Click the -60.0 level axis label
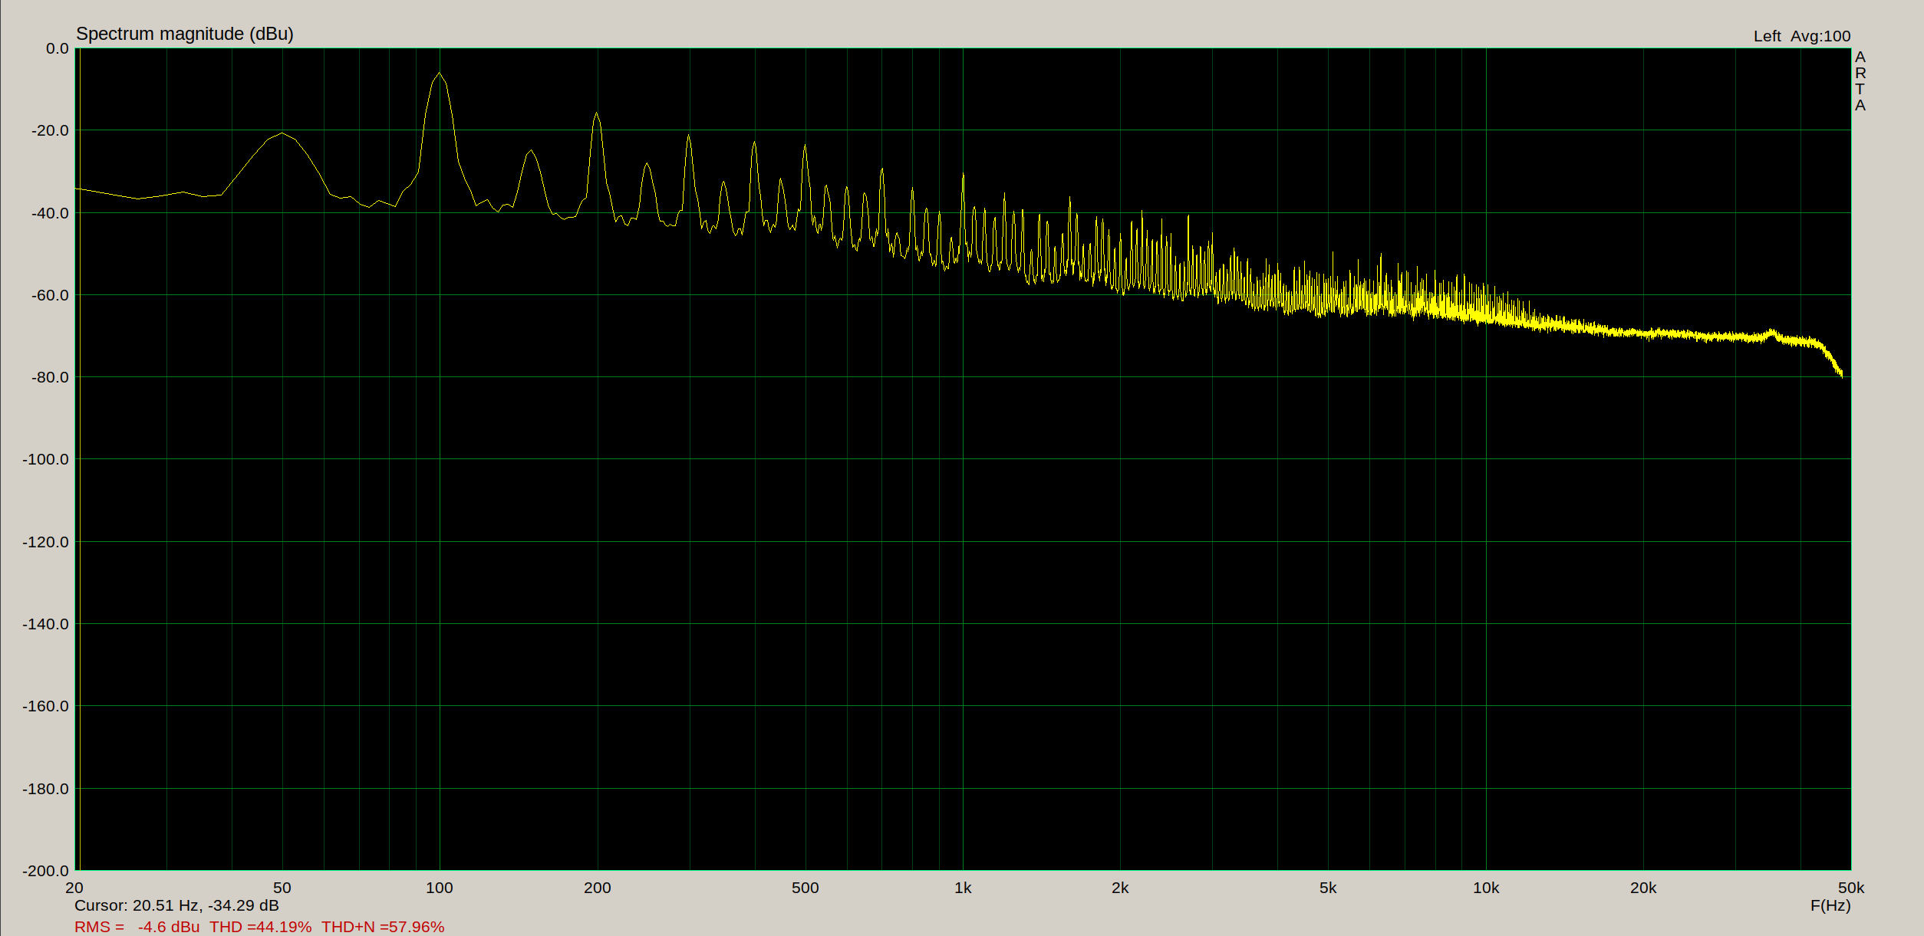This screenshot has height=936, width=1924. pyautogui.click(x=50, y=295)
